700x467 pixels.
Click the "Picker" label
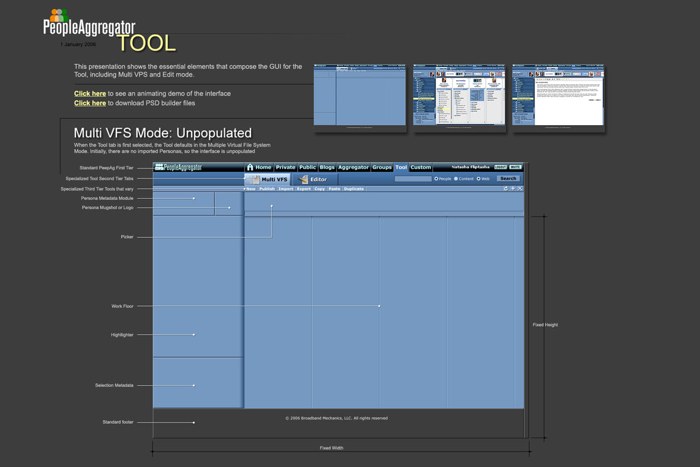127,237
